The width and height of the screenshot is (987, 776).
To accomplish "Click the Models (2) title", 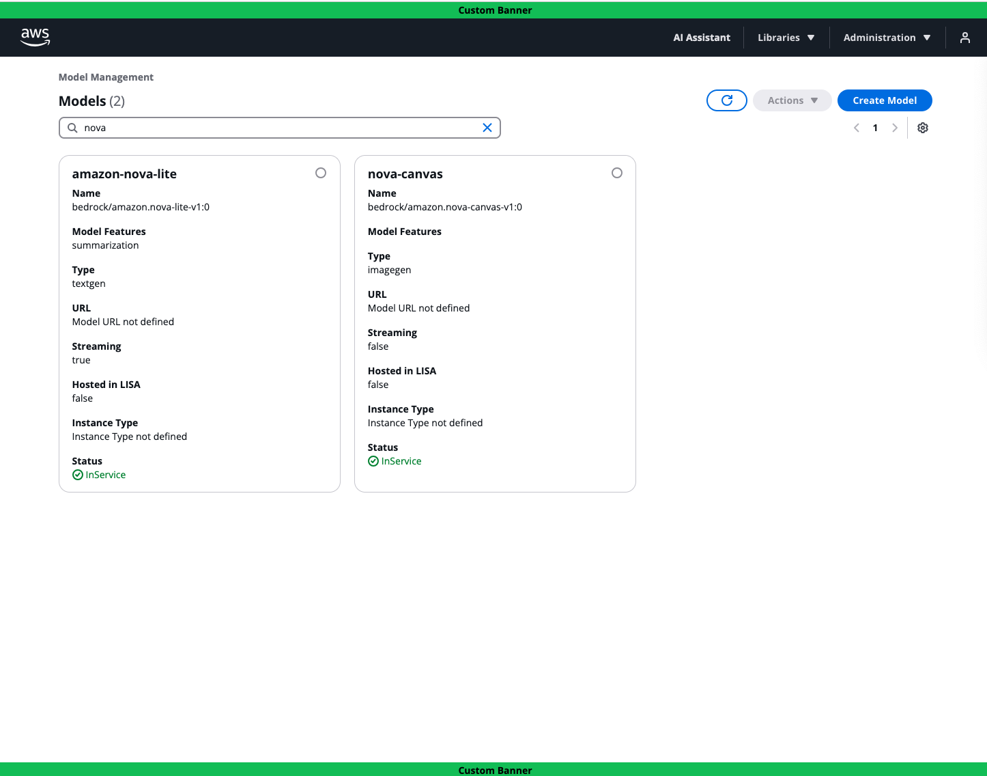I will coord(91,101).
